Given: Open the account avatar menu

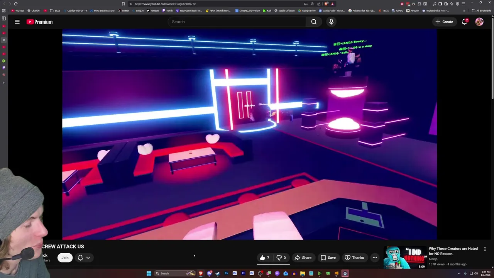Looking at the screenshot, I should point(479,22).
